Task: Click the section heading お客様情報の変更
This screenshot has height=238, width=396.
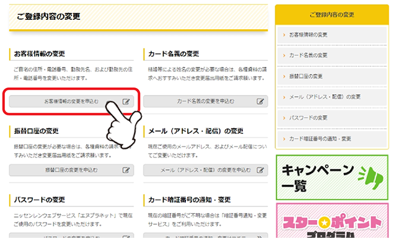Action: click(x=40, y=54)
